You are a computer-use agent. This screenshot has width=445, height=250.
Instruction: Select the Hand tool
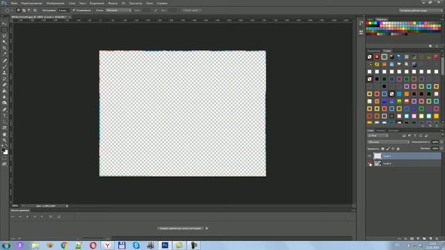[x=4, y=134]
